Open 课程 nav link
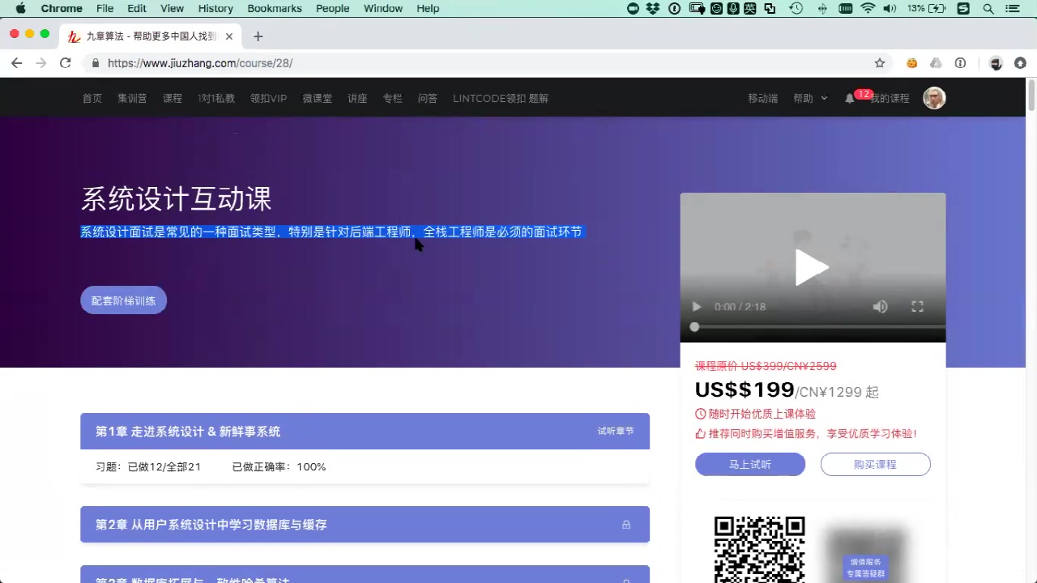Screen dimensions: 1037x583 tap(173, 98)
